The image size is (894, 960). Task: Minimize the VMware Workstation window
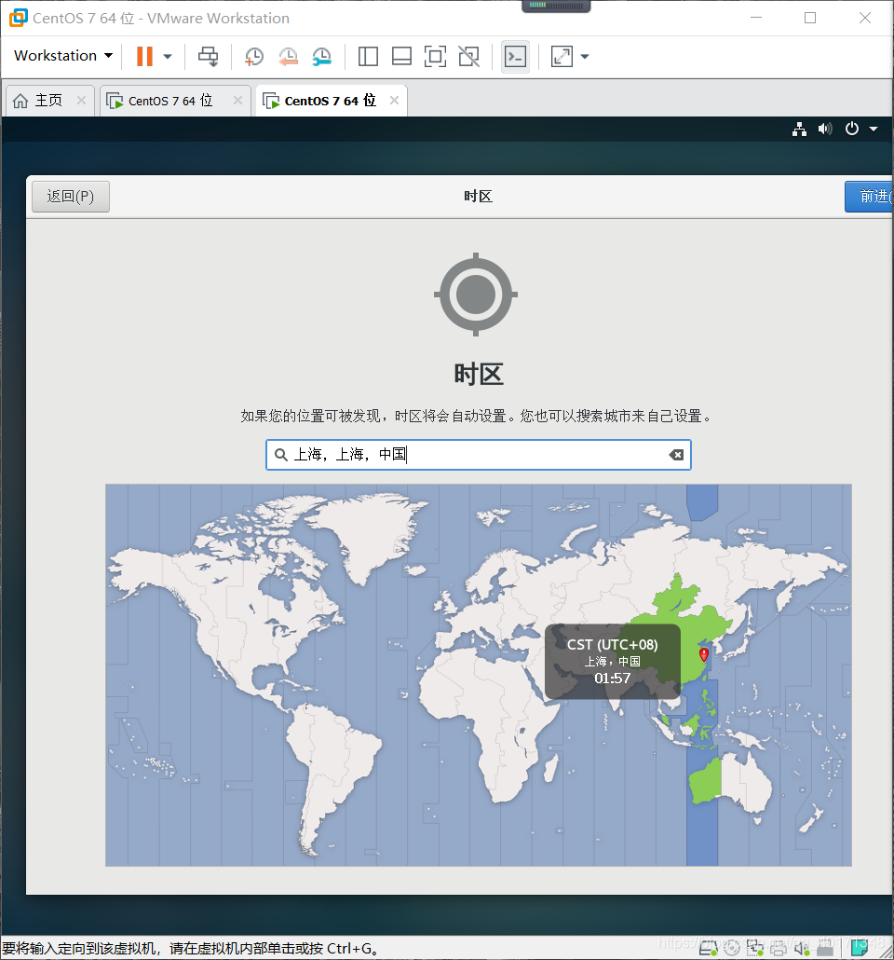click(x=756, y=18)
